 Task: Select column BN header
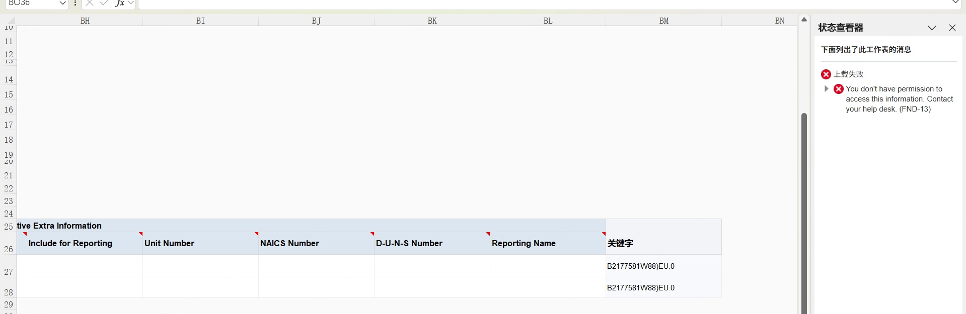point(760,21)
